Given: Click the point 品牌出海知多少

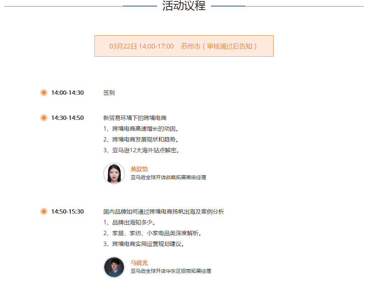Looking at the screenshot, I should (x=129, y=222).
